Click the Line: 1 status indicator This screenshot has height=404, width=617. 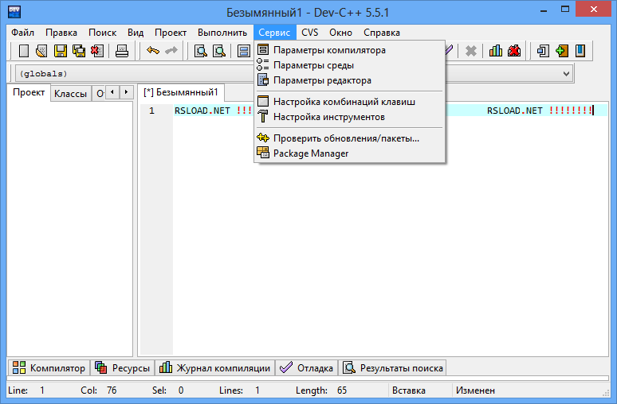[x=26, y=390]
